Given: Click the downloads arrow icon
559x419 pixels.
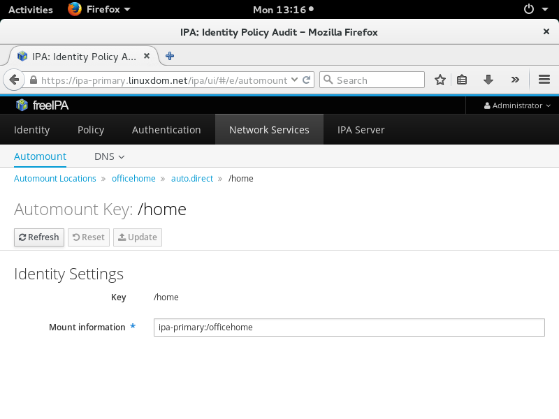Looking at the screenshot, I should 488,80.
